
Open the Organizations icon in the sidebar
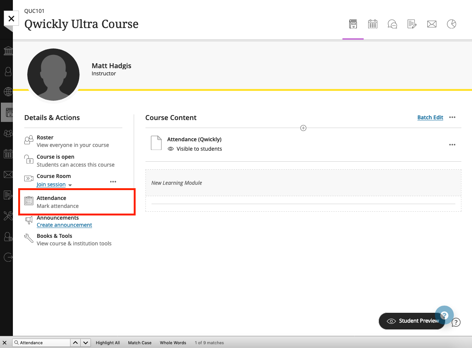point(8,133)
